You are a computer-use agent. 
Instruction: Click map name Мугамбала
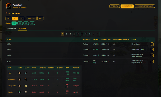[135, 44]
